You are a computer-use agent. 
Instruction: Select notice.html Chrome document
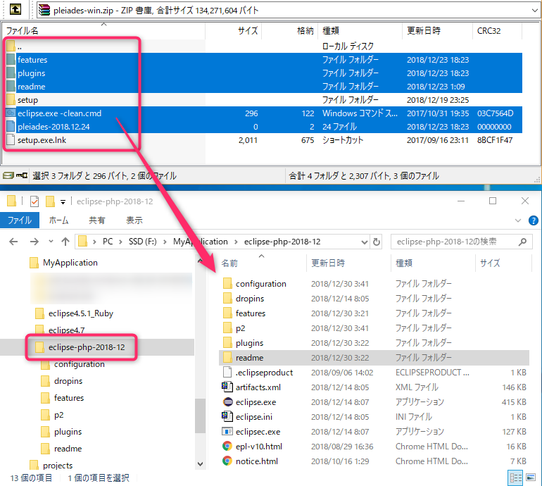(374, 461)
